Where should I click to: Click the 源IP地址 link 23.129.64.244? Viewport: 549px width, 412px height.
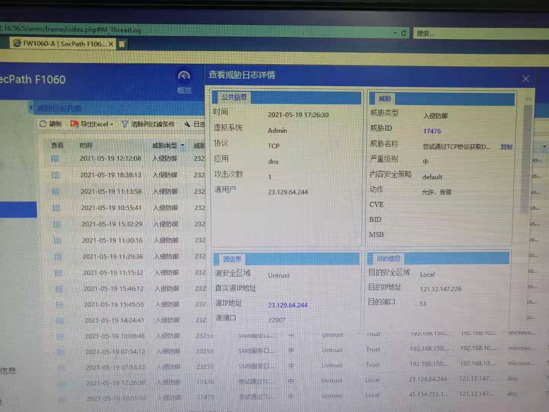coord(288,305)
